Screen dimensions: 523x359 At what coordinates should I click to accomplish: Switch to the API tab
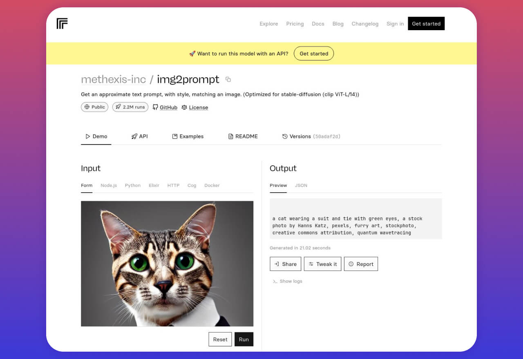[139, 136]
